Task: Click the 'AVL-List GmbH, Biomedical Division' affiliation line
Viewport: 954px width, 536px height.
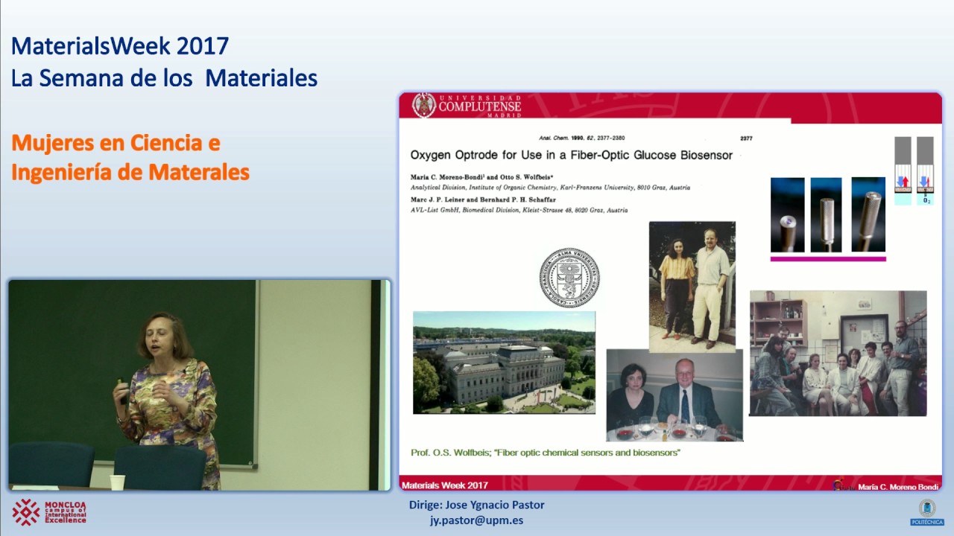Action: point(519,211)
